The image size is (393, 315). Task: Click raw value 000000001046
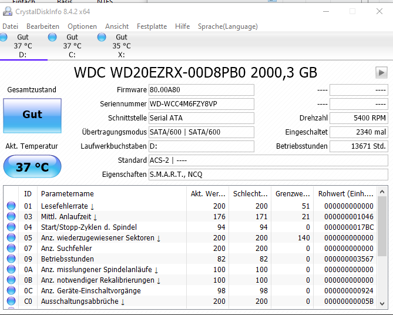click(348, 216)
